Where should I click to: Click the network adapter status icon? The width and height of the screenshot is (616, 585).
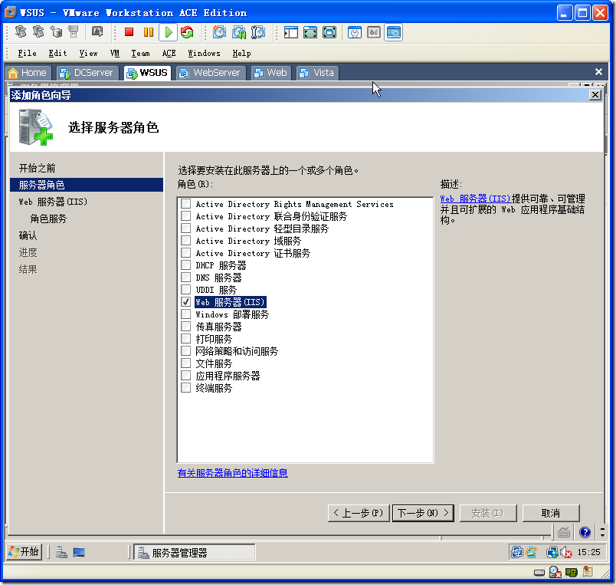572,572
